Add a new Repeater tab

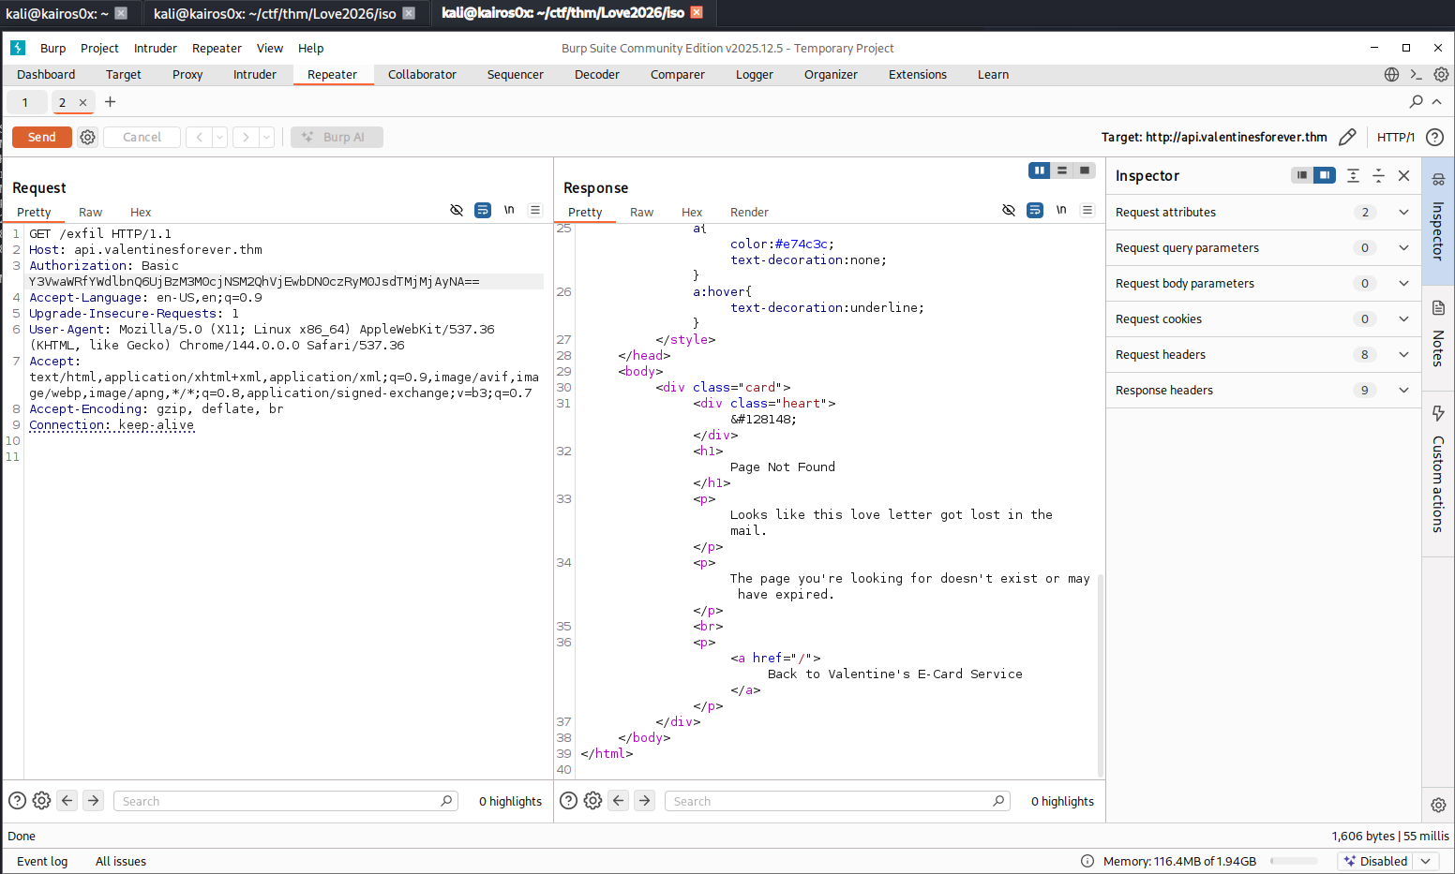click(110, 102)
